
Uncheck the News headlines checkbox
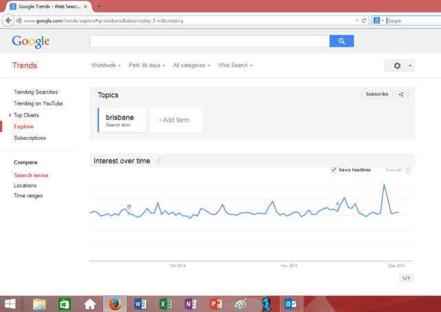334,169
